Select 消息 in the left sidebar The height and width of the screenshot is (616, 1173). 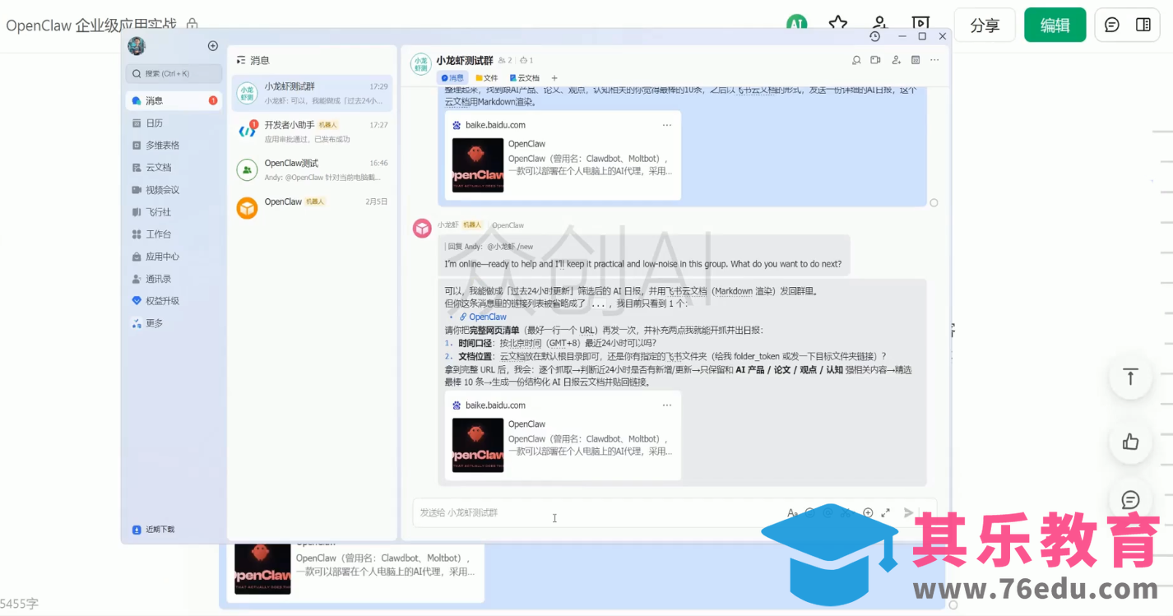152,100
